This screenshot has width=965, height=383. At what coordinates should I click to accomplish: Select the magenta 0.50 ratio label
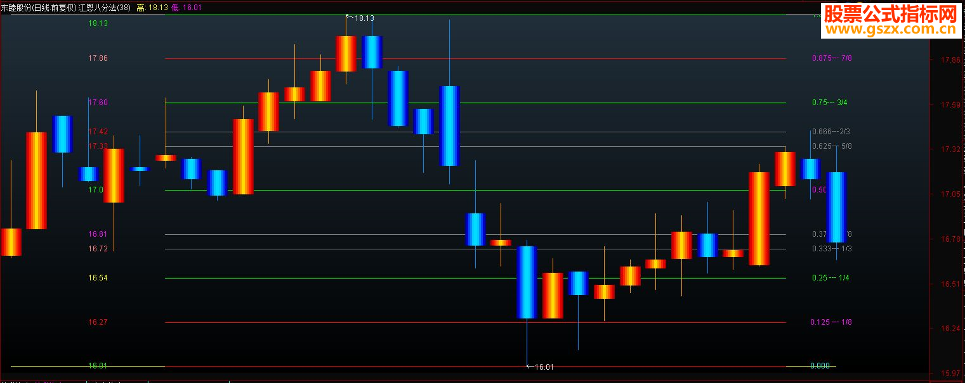pos(819,190)
